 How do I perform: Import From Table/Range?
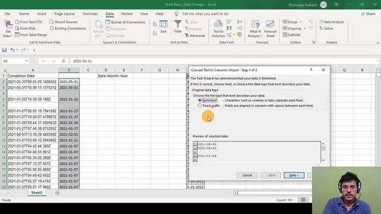pyautogui.click(x=31, y=35)
